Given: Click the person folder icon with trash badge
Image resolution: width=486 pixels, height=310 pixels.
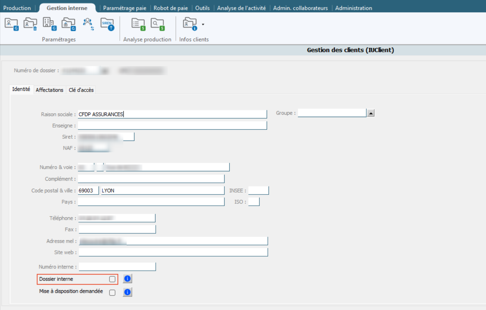Looking at the screenshot, I should [x=30, y=24].
